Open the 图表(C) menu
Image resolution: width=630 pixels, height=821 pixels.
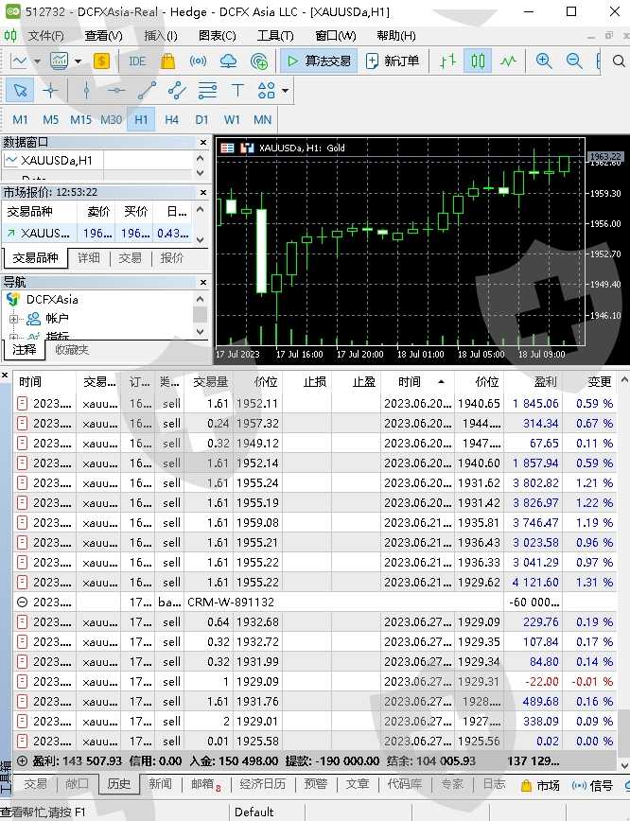[x=218, y=36]
